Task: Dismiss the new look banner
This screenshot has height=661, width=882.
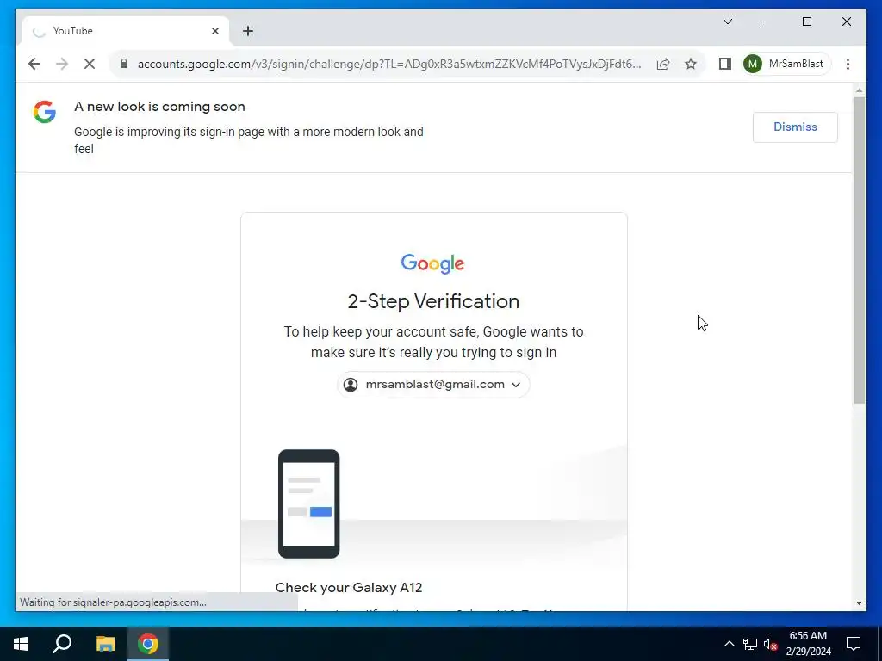Action: pos(795,127)
